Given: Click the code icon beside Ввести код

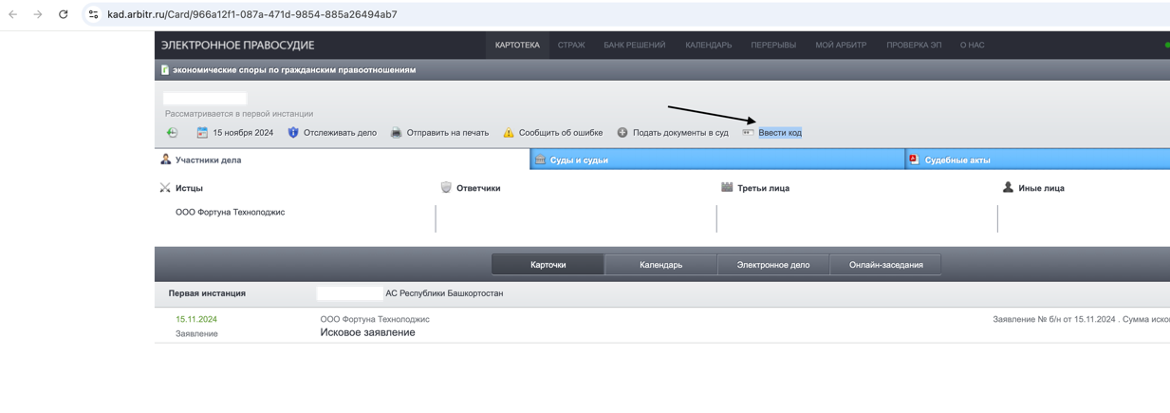Looking at the screenshot, I should tap(748, 133).
